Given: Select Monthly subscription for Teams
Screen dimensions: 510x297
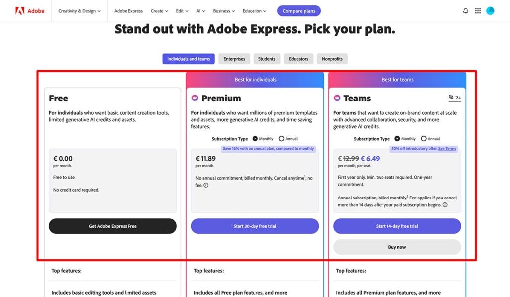Looking at the screenshot, I should (397, 139).
